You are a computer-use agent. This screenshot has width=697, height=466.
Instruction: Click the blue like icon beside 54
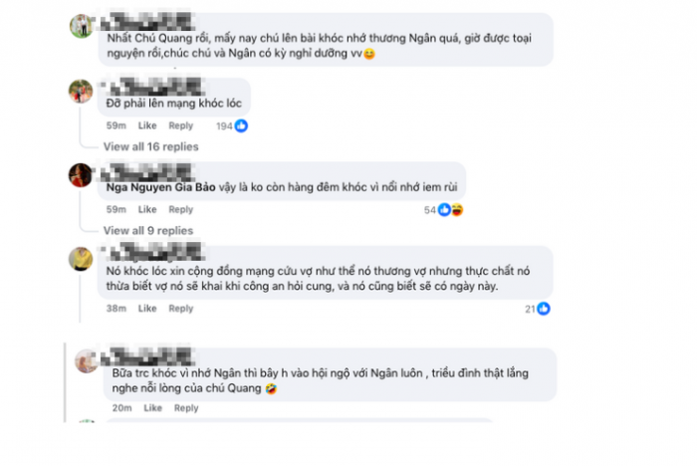[x=444, y=209]
